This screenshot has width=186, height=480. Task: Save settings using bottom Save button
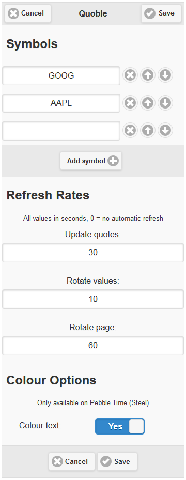coord(117,461)
